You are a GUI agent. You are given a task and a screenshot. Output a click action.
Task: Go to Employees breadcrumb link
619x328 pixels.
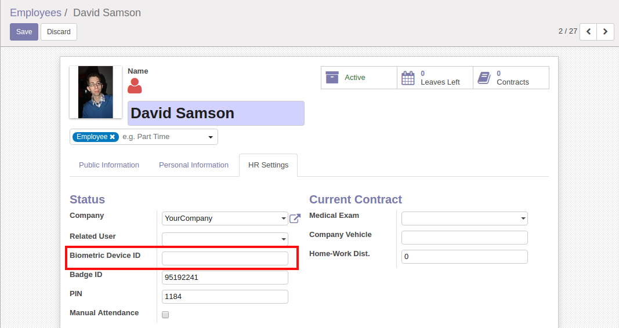(35, 13)
